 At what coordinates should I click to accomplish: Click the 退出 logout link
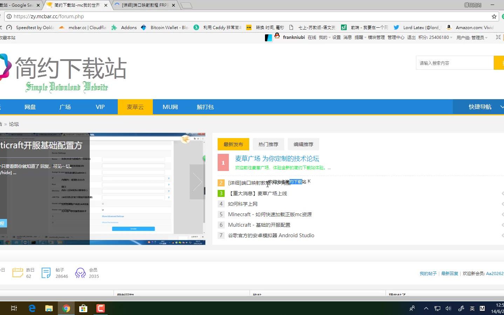click(x=411, y=37)
